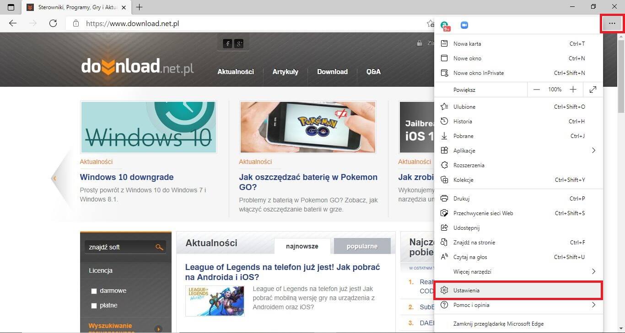Choose Udostępnij in the menu
This screenshot has height=333, width=625.
[x=518, y=228]
